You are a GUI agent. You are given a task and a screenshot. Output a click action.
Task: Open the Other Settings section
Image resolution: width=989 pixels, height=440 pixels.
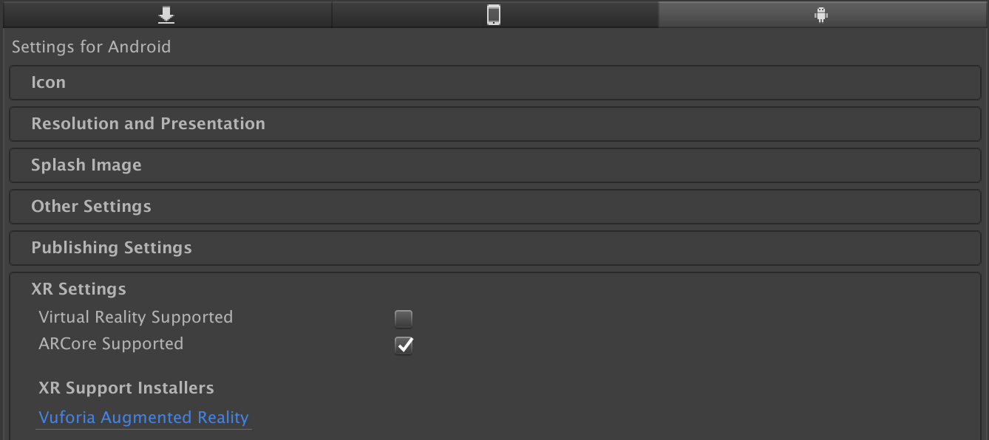[494, 207]
